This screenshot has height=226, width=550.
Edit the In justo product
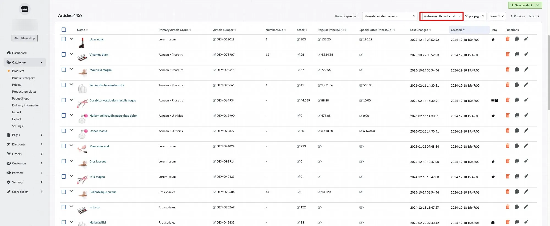pos(526,207)
